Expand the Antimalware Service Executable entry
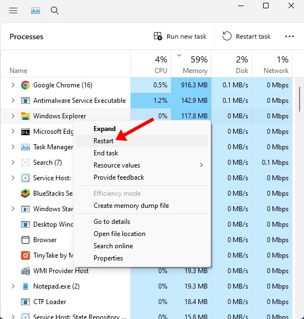The image size is (304, 319). click(x=13, y=100)
